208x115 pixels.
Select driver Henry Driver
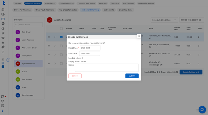click(x=28, y=56)
